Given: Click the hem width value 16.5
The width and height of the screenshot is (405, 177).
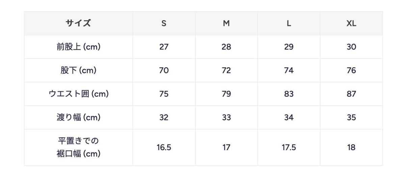Looking at the screenshot, I should click(164, 147).
